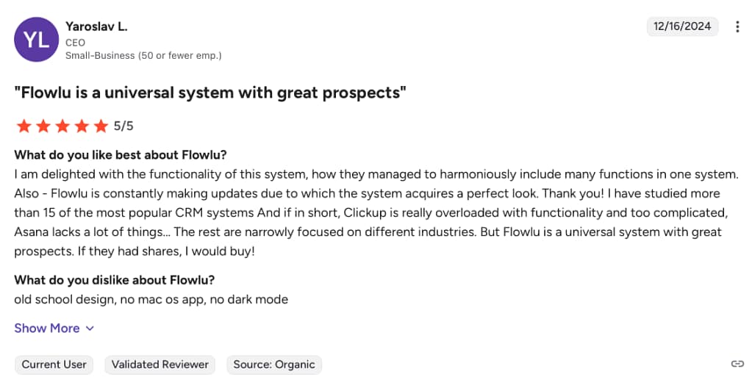Expand review with Show More chevron
This screenshot has height=388, width=752.
click(90, 328)
